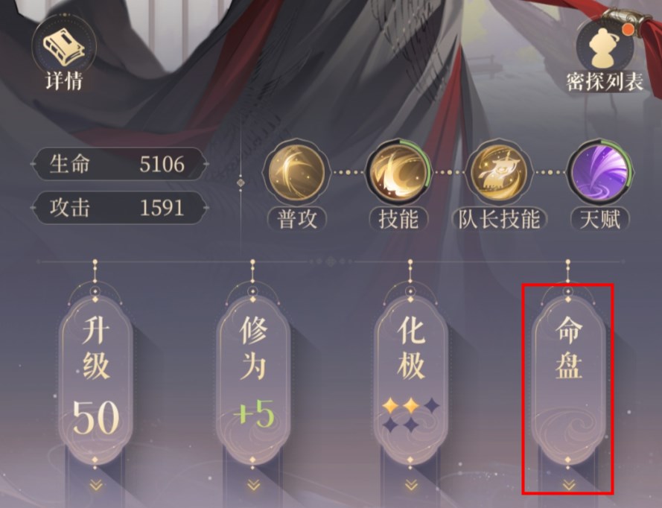This screenshot has height=508, width=662.
Task: Click the 天赋 label text
Action: [600, 219]
